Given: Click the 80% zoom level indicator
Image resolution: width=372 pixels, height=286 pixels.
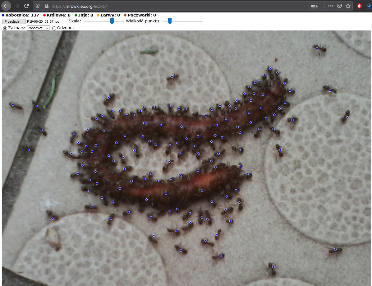Looking at the screenshot, I should (x=314, y=6).
